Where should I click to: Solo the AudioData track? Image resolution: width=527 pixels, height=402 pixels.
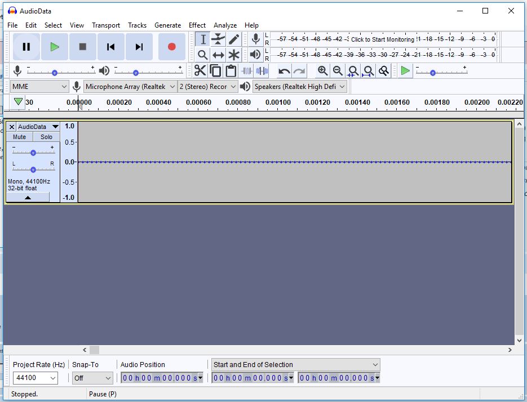pos(47,137)
